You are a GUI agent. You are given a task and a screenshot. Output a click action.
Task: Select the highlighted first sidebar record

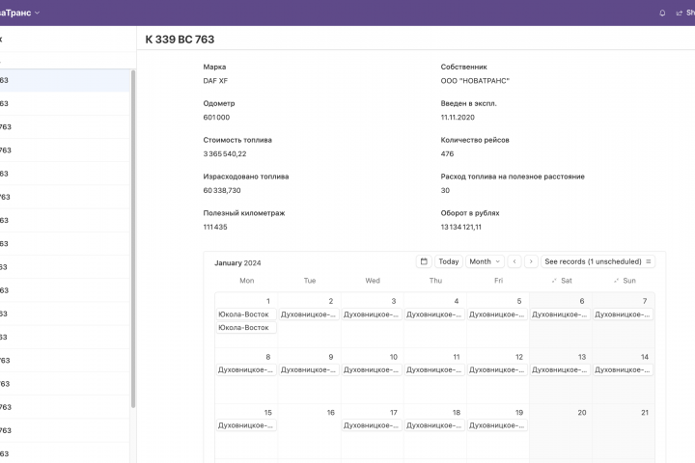tap(66, 80)
